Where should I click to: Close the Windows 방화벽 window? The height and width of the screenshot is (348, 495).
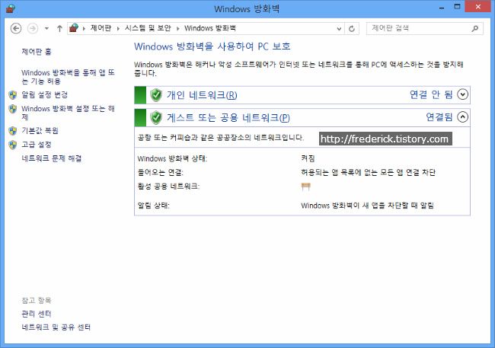click(x=478, y=7)
